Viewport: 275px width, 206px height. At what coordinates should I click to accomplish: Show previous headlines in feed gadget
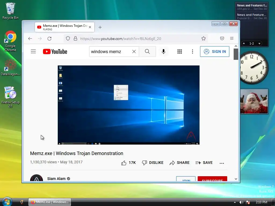(244, 43)
